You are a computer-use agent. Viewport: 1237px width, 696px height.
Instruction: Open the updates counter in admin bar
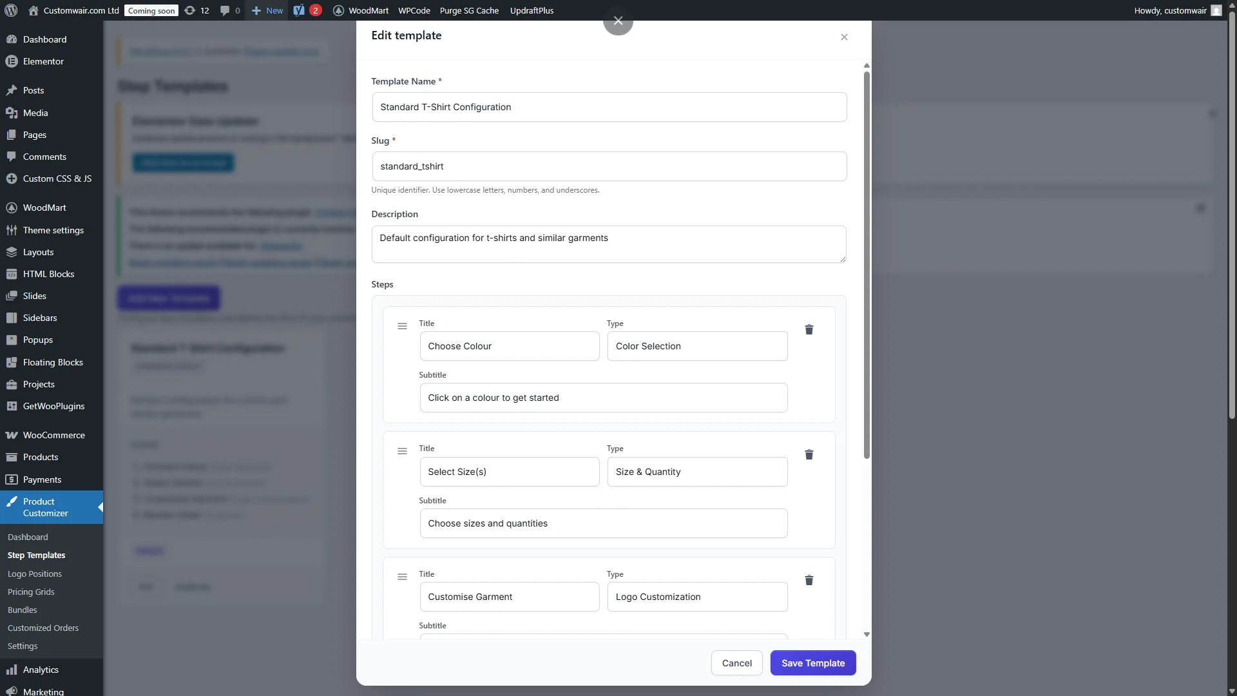[x=197, y=10]
